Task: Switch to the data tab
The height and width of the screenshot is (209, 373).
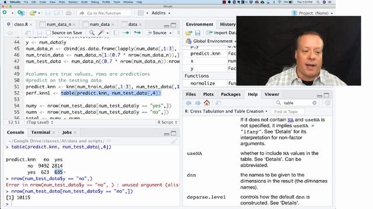Action: tap(132, 24)
